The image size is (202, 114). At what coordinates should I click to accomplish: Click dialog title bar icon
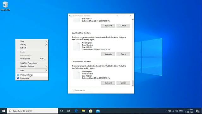[70, 16]
